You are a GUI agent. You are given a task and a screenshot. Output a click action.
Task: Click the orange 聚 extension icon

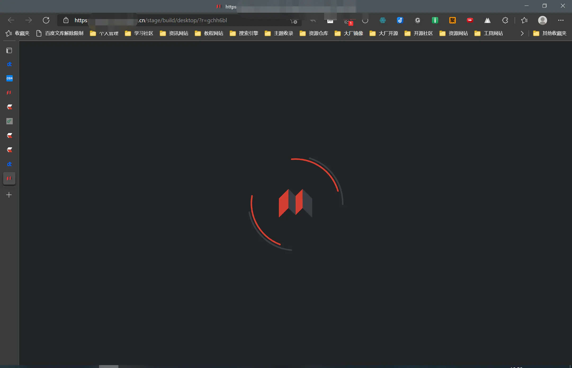click(452, 20)
